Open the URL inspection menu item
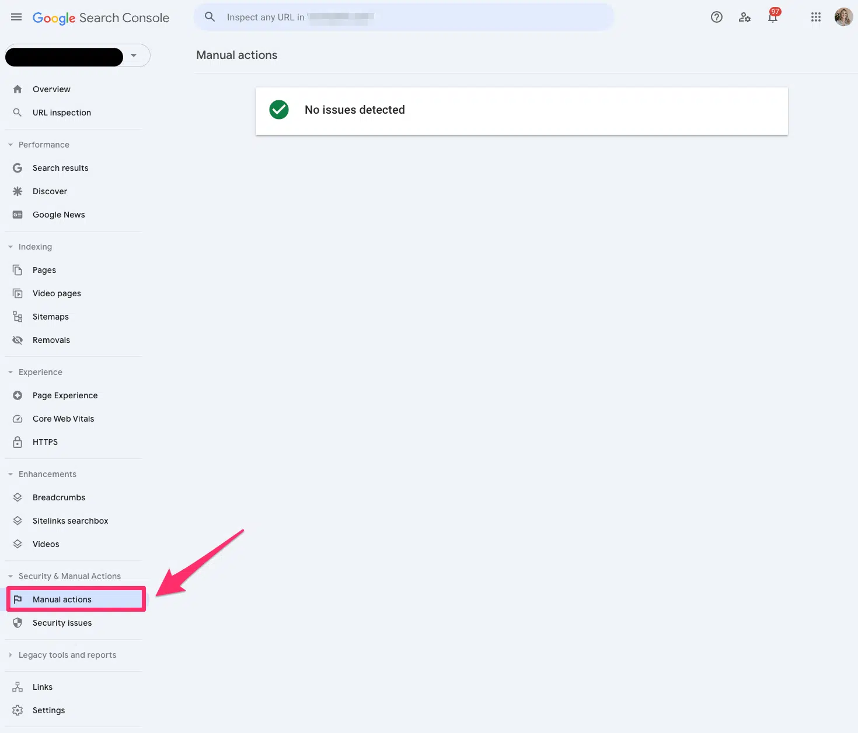The width and height of the screenshot is (858, 733). click(x=62, y=113)
